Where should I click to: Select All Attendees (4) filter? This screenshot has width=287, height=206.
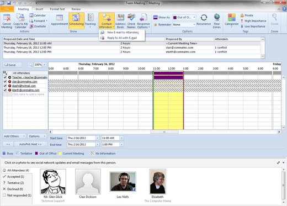point(17,171)
